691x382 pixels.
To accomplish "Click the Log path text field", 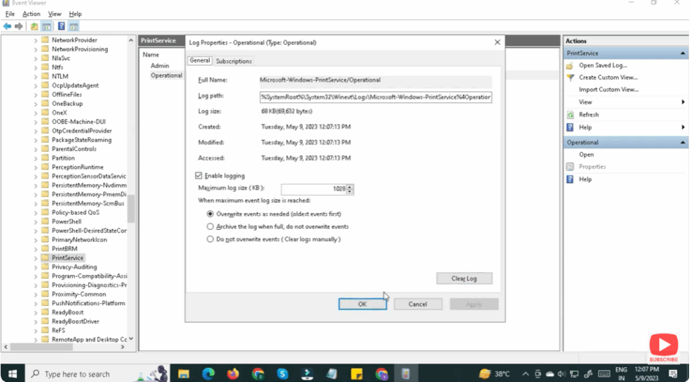I will (x=375, y=97).
